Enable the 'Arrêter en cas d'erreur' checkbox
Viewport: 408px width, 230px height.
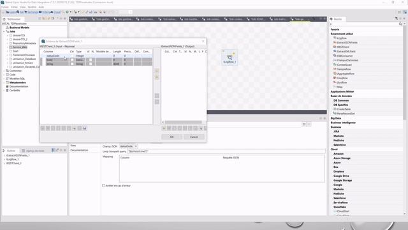pyautogui.click(x=103, y=186)
